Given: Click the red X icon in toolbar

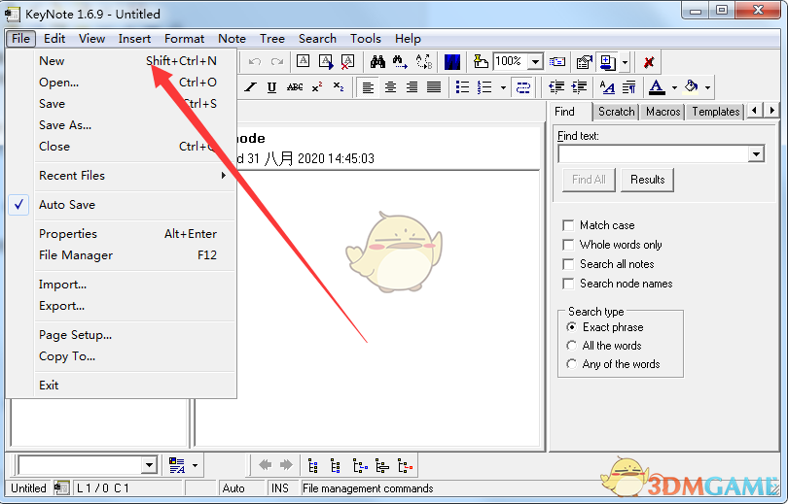Looking at the screenshot, I should tap(649, 62).
